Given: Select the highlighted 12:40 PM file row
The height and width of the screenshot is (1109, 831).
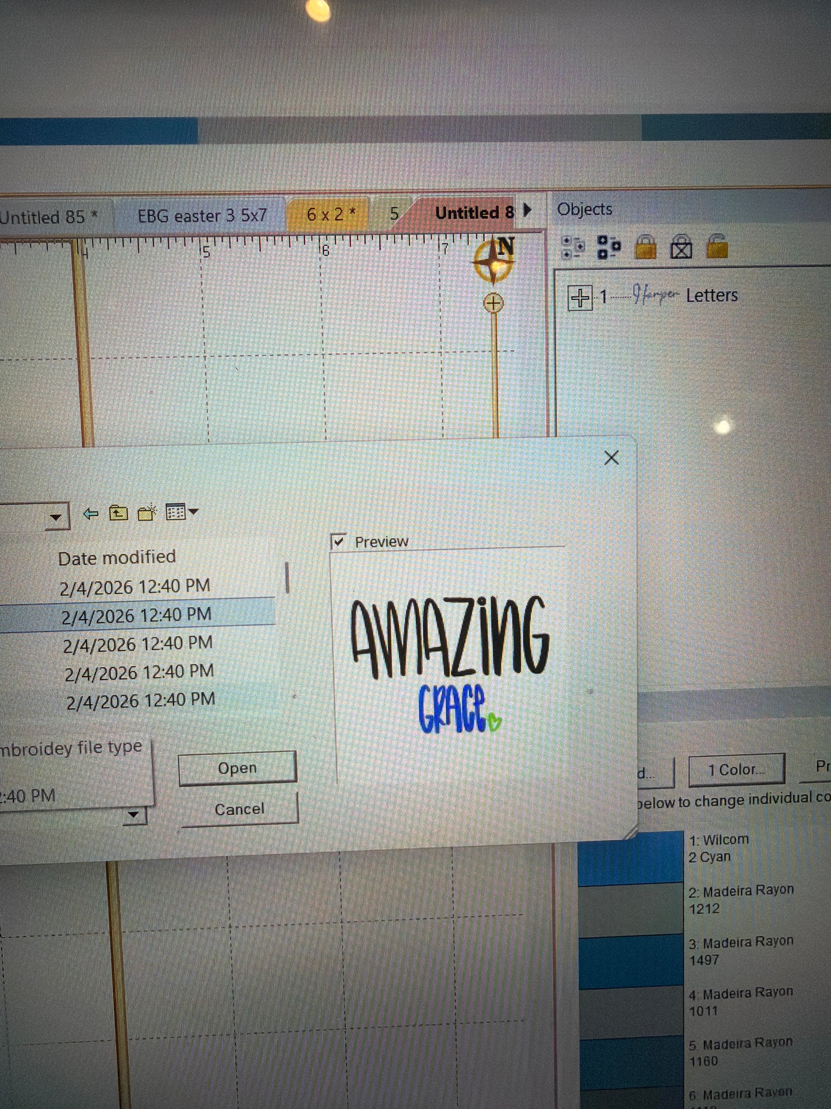Looking at the screenshot, I should click(137, 616).
